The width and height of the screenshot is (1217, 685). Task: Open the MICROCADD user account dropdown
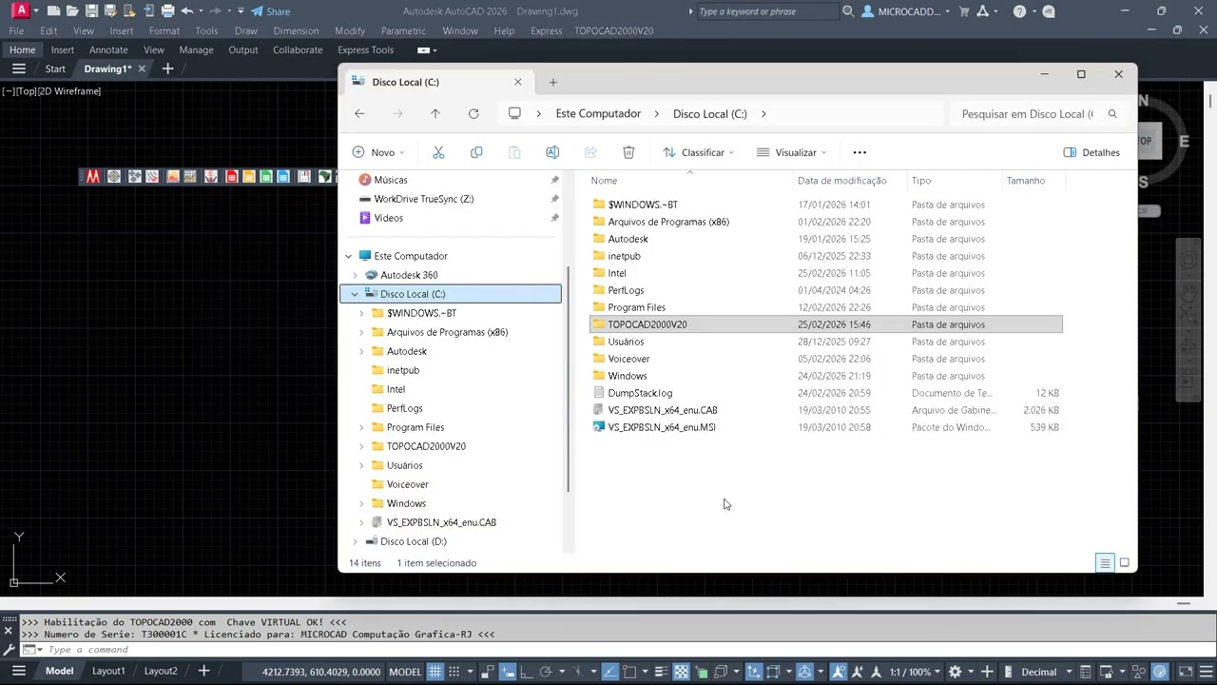(x=906, y=11)
